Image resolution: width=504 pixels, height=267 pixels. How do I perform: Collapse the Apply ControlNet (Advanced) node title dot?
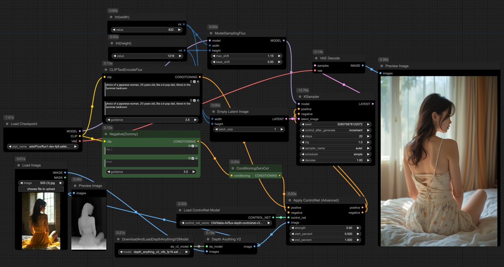[289, 200]
